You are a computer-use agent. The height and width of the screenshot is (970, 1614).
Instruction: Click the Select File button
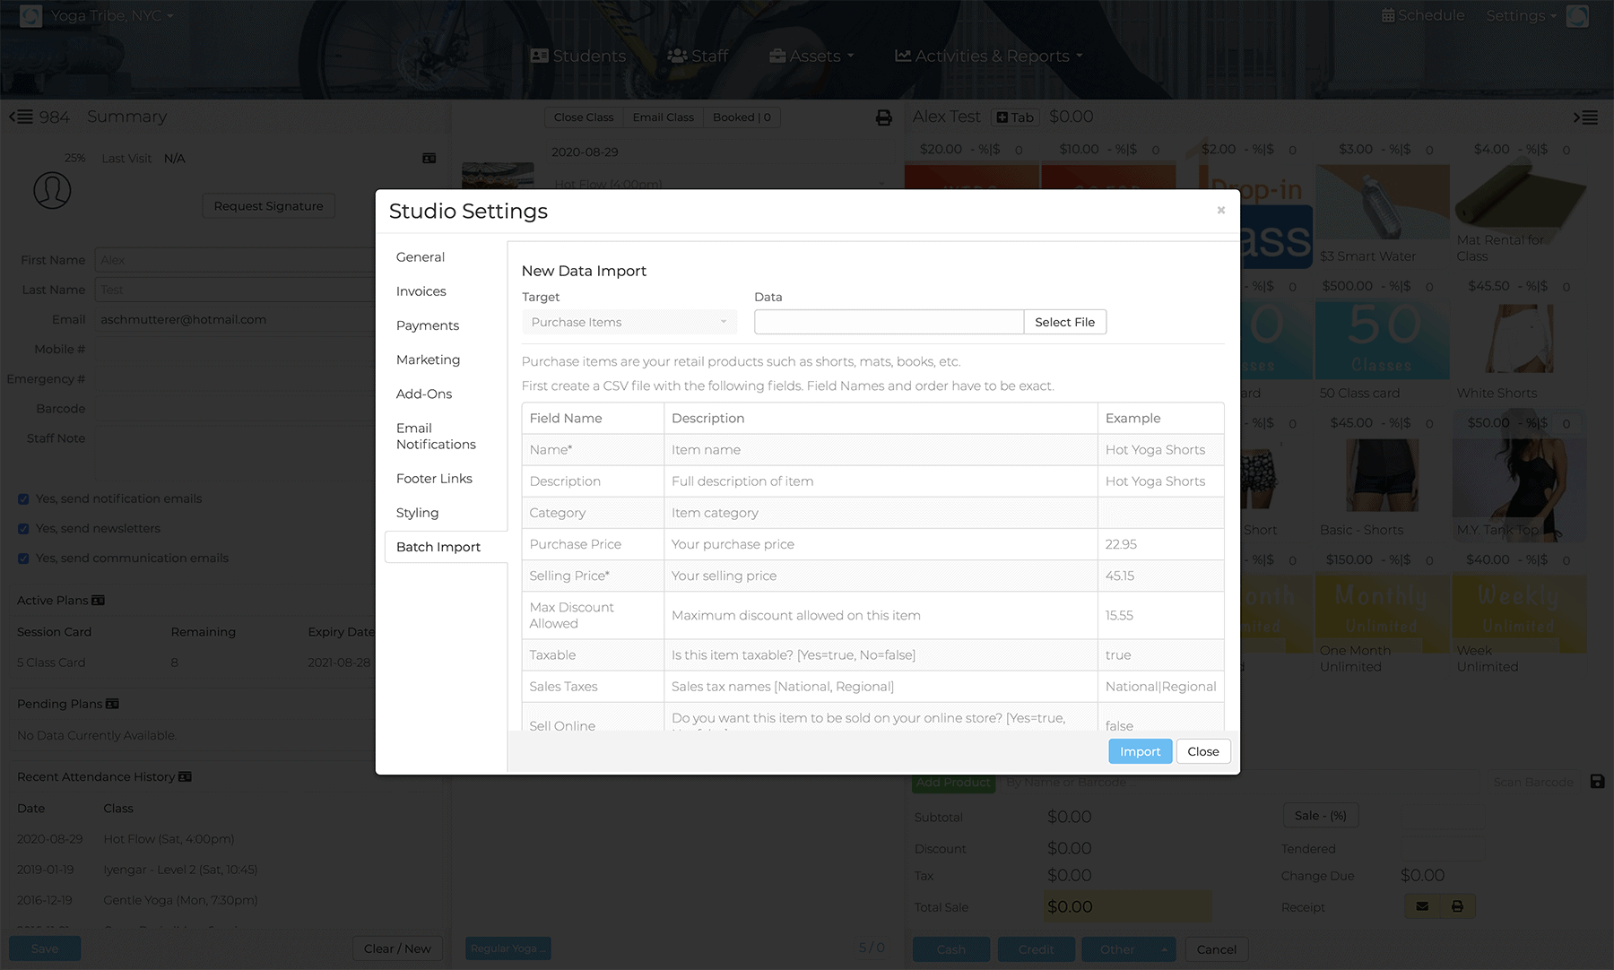[1064, 322]
